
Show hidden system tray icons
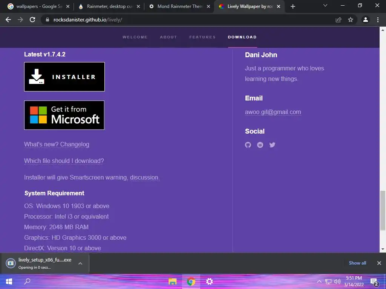[319, 281]
